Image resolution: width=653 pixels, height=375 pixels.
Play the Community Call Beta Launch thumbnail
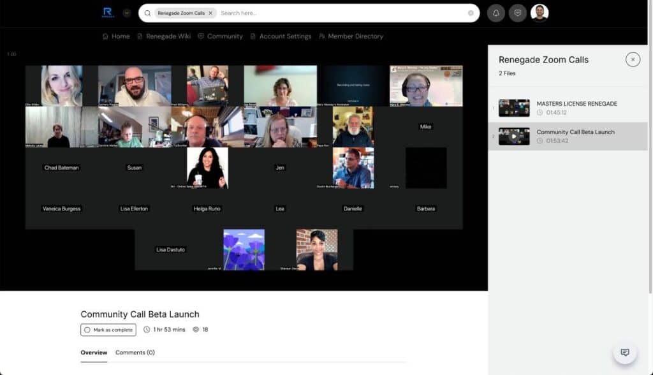click(515, 136)
